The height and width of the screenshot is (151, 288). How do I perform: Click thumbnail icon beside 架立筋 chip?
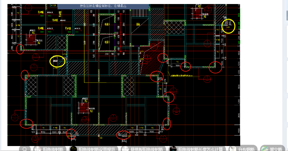coord(264,149)
